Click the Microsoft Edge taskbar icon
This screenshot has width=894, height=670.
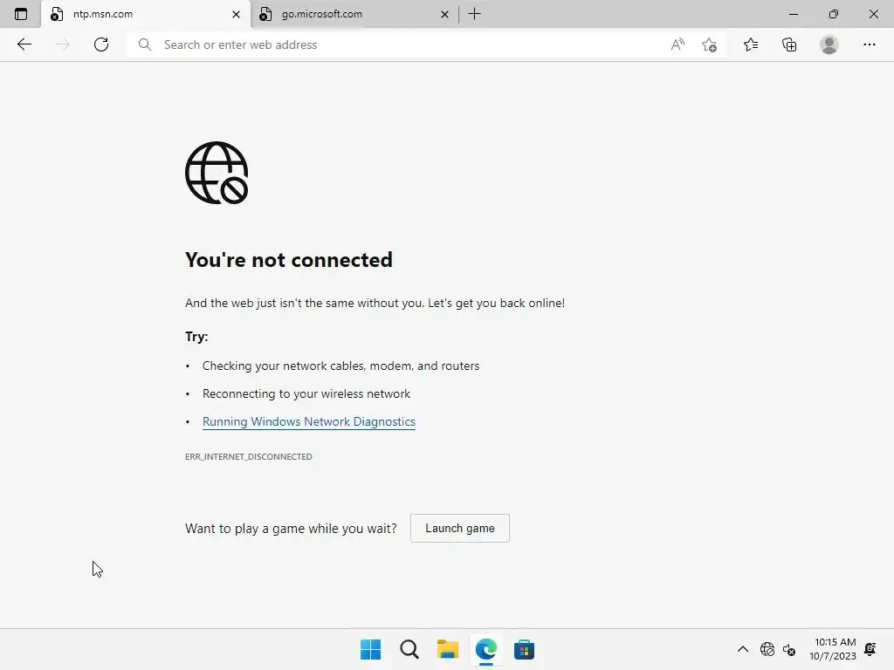(x=485, y=649)
